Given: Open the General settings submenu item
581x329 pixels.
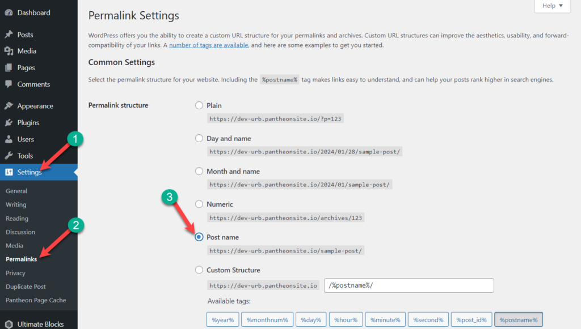Looking at the screenshot, I should [x=16, y=191].
